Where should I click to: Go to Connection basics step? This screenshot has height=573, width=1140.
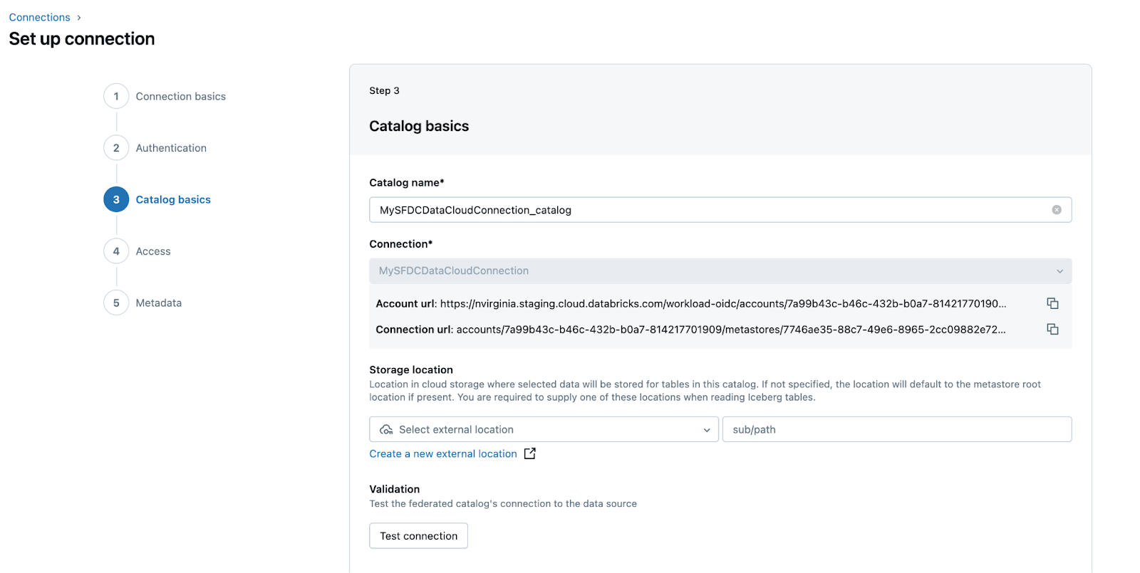pos(180,96)
